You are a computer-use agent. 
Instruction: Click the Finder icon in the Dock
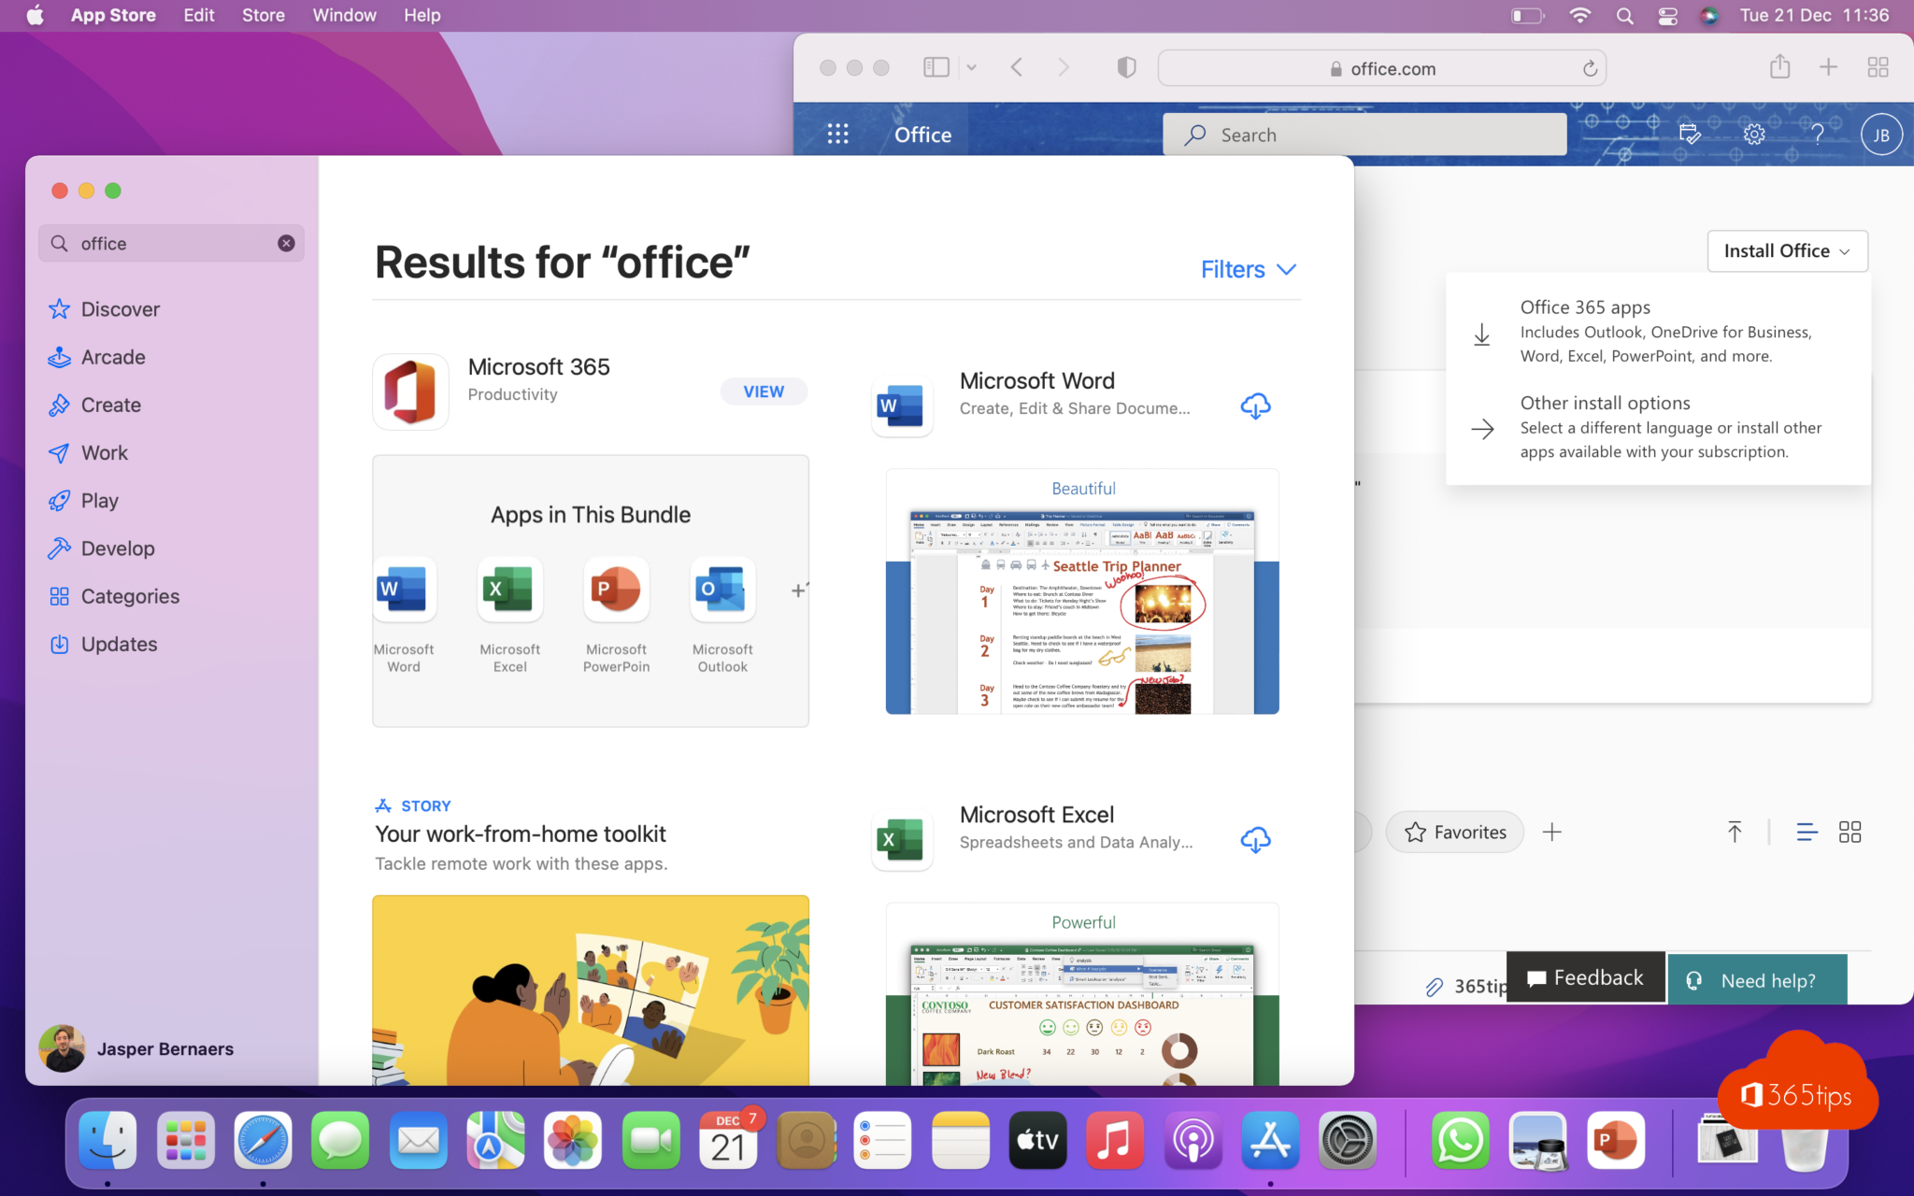108,1141
